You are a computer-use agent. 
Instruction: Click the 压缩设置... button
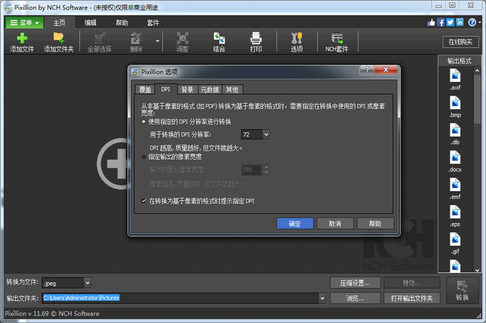[x=355, y=282]
